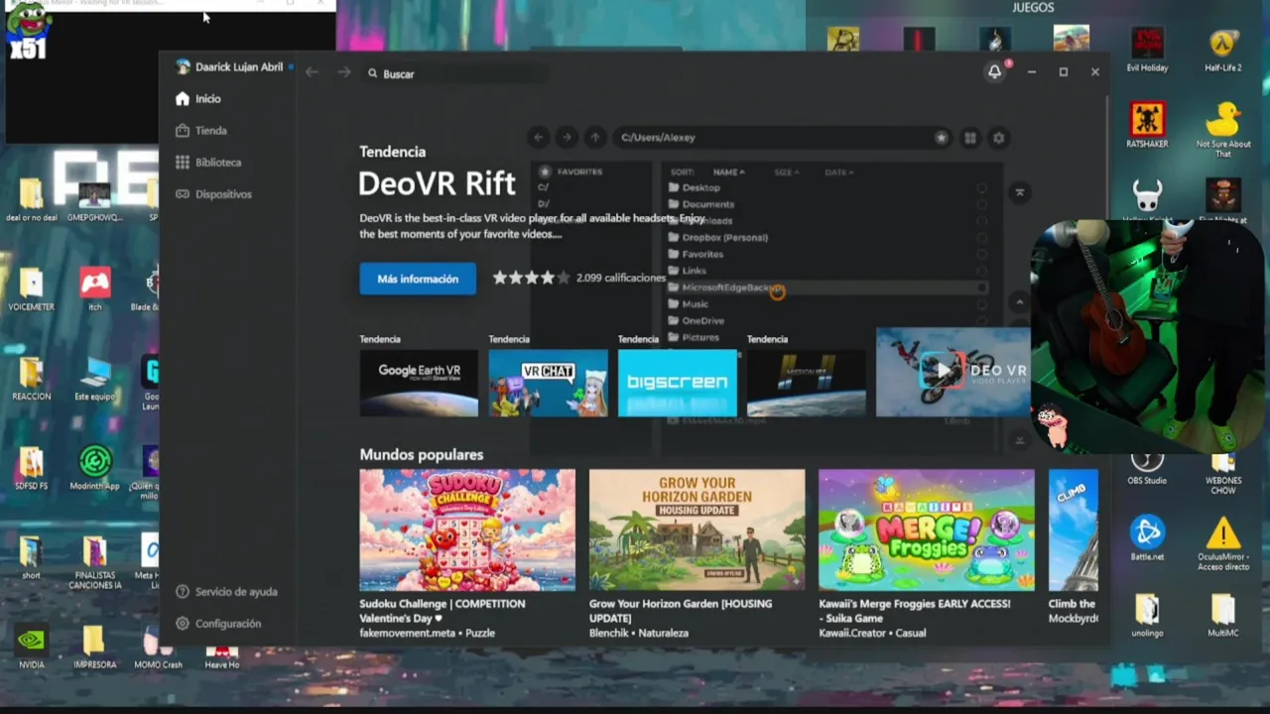Jump to bottom of file list
The width and height of the screenshot is (1270, 714).
pyautogui.click(x=1019, y=439)
